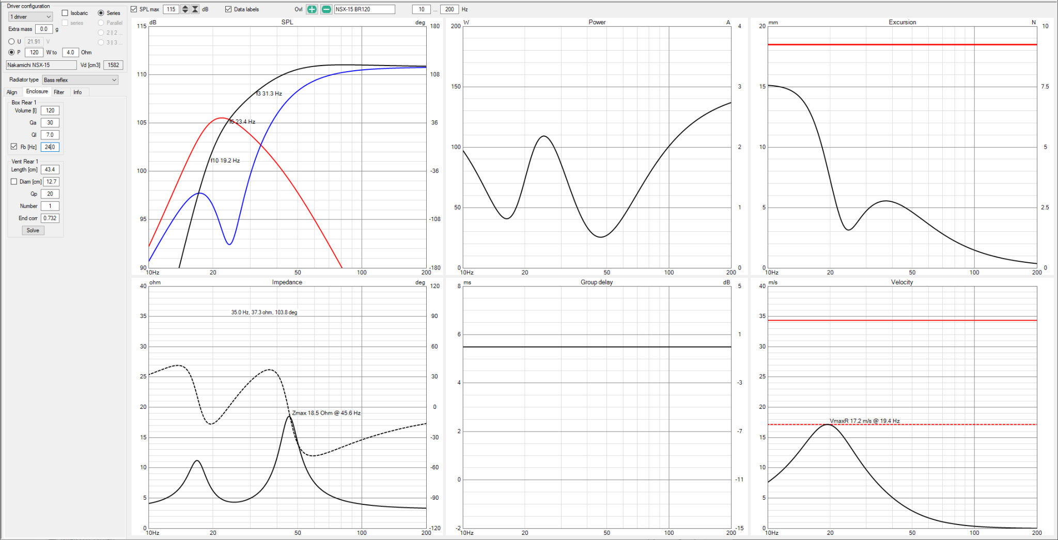Click the f10 19.2 Hz data label
The width and height of the screenshot is (1058, 540).
coord(225,161)
